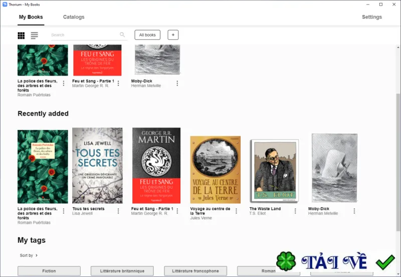The image size is (401, 277).
Task: Open options menu for Tous tes secrets
Action: pyautogui.click(x=118, y=211)
